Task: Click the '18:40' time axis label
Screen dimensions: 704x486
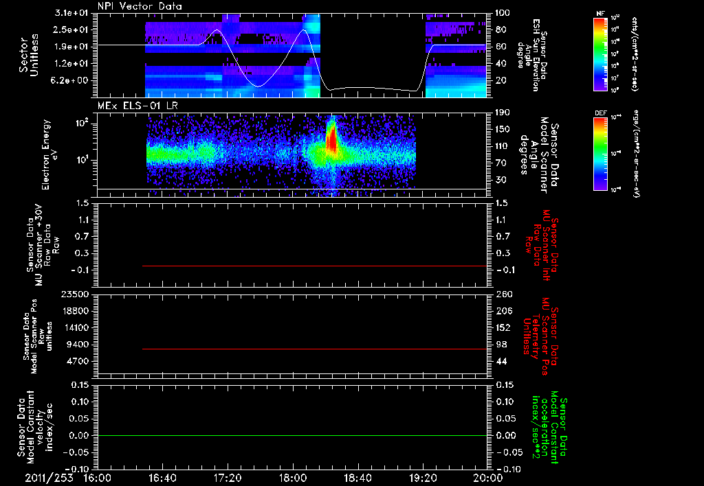Action: tap(357, 478)
